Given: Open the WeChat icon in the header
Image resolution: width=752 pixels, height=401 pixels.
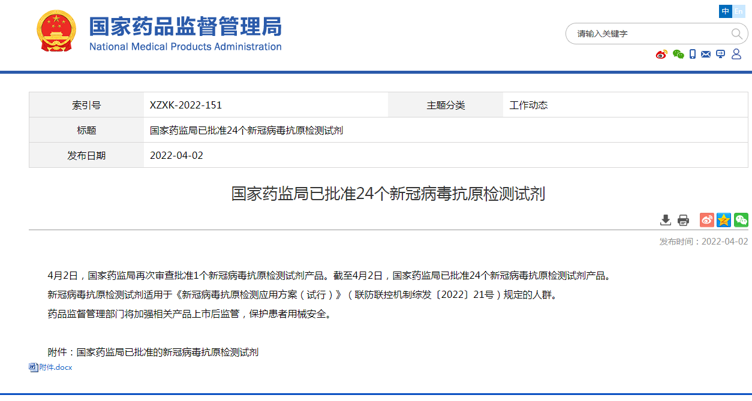Looking at the screenshot, I should tap(678, 55).
